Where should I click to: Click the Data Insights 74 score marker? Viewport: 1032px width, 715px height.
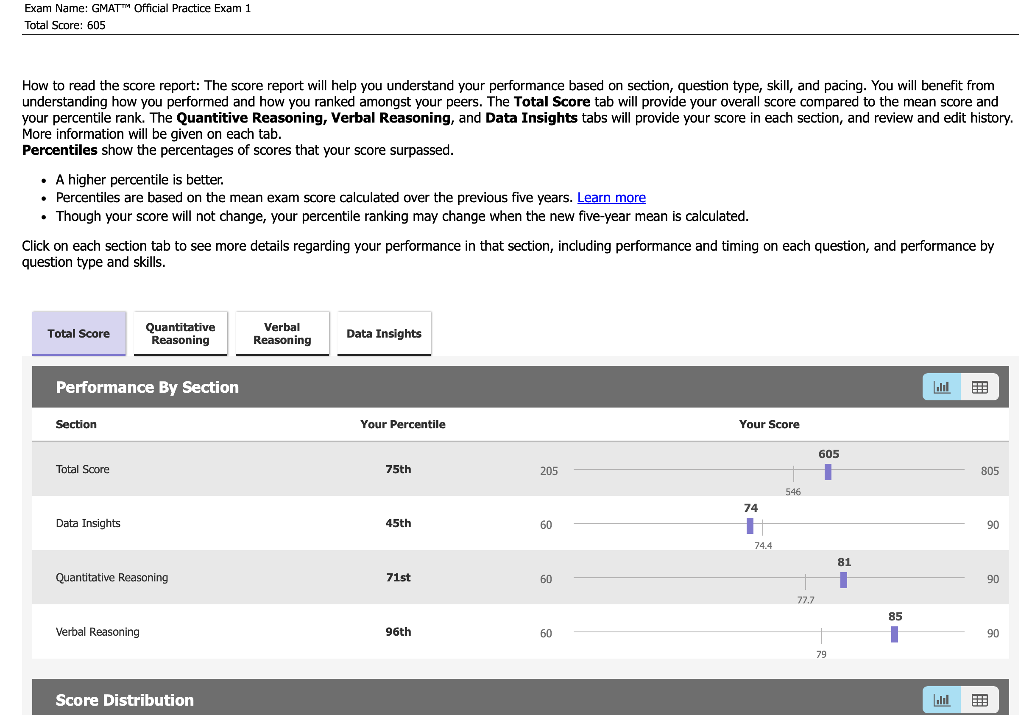click(750, 525)
